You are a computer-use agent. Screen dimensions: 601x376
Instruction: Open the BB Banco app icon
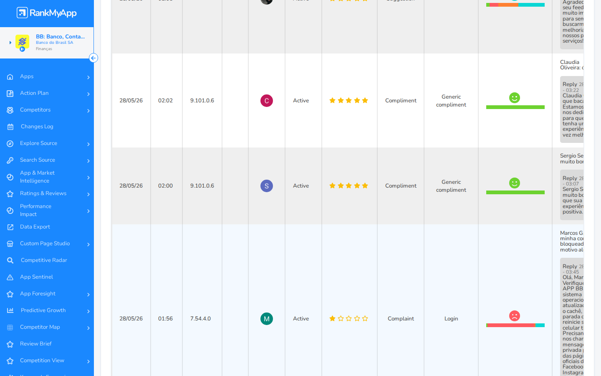point(22,42)
